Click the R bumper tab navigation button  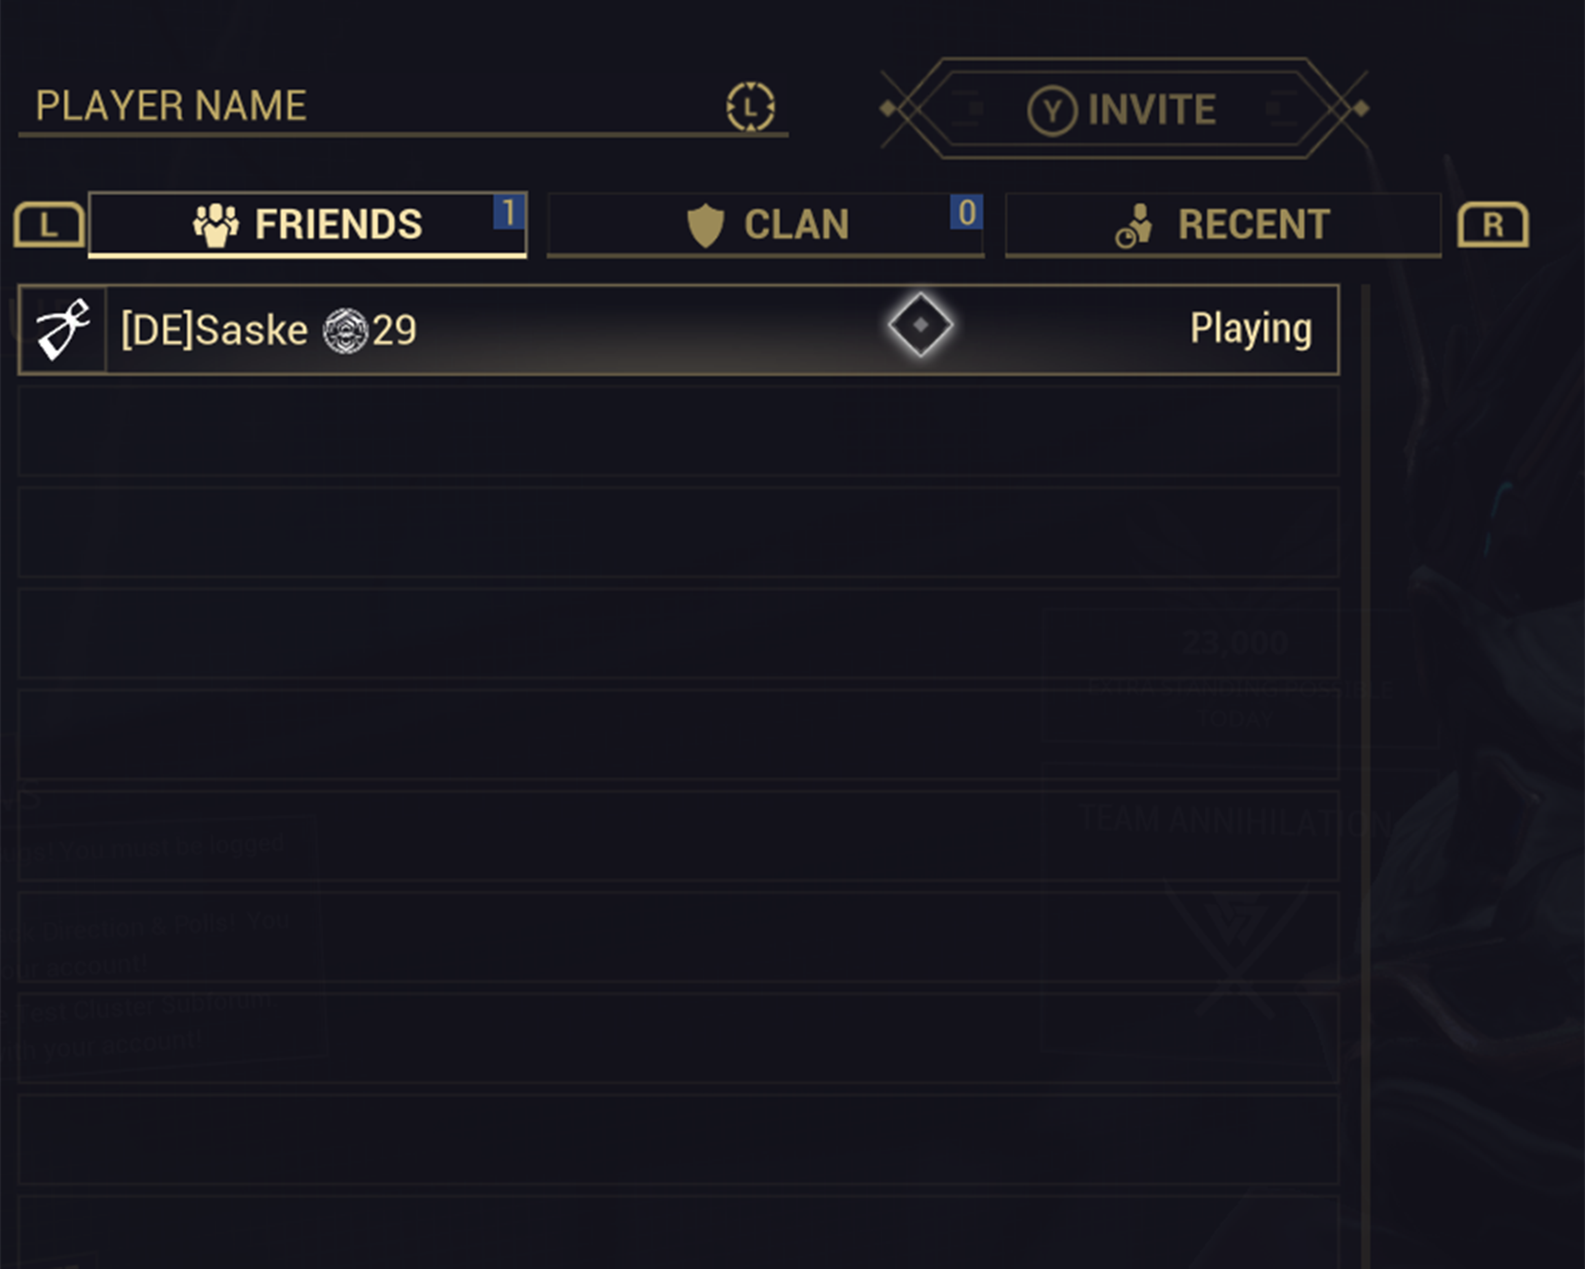point(1493,224)
